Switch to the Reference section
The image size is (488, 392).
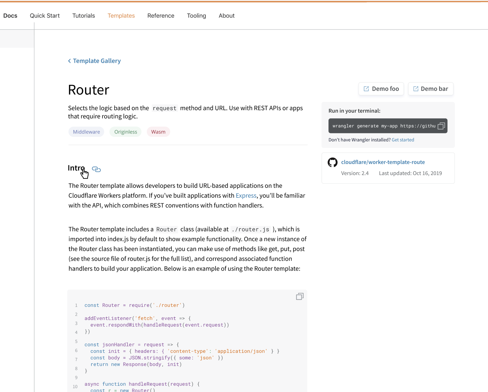[161, 16]
